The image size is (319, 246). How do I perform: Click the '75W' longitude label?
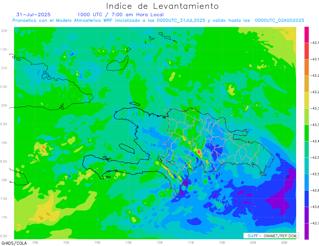click(66, 242)
